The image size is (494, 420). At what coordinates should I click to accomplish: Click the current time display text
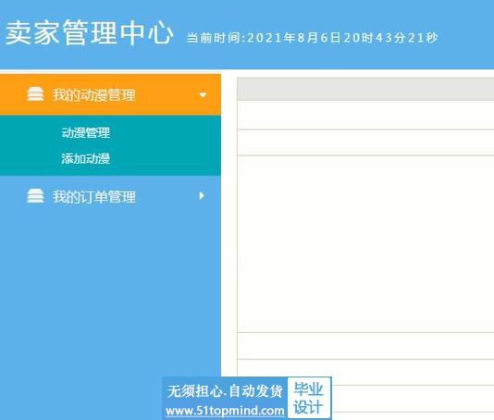click(x=312, y=38)
